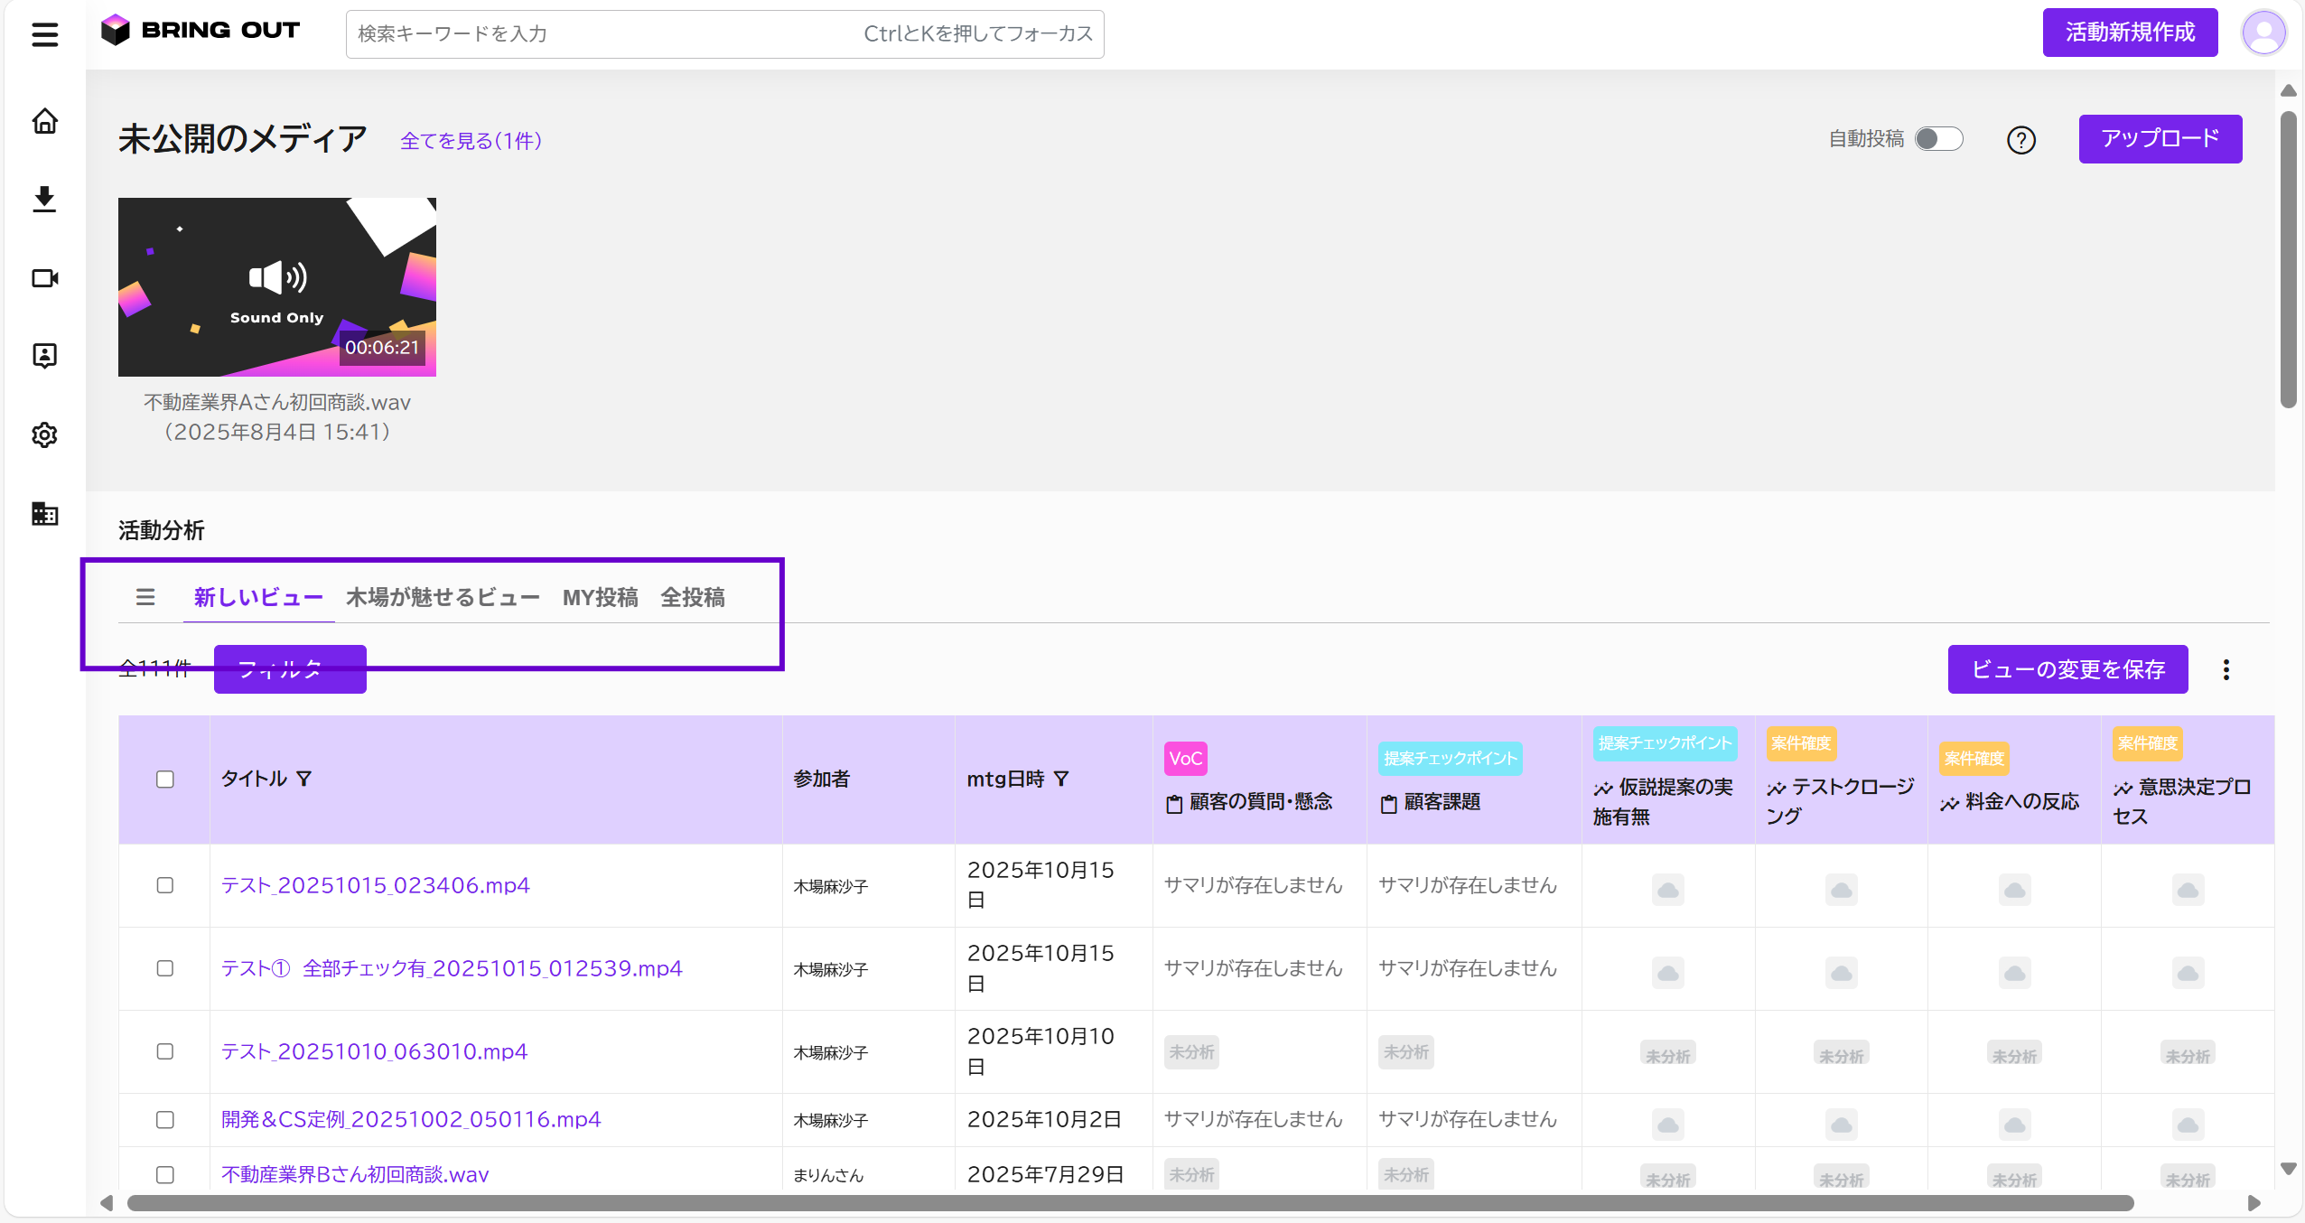Open the hamburger menu at top left
Image resolution: width=2305 pixels, height=1223 pixels.
(44, 34)
